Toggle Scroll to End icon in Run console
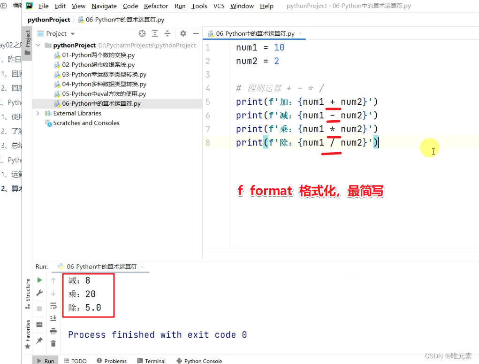The image size is (479, 364). pyautogui.click(x=53, y=318)
